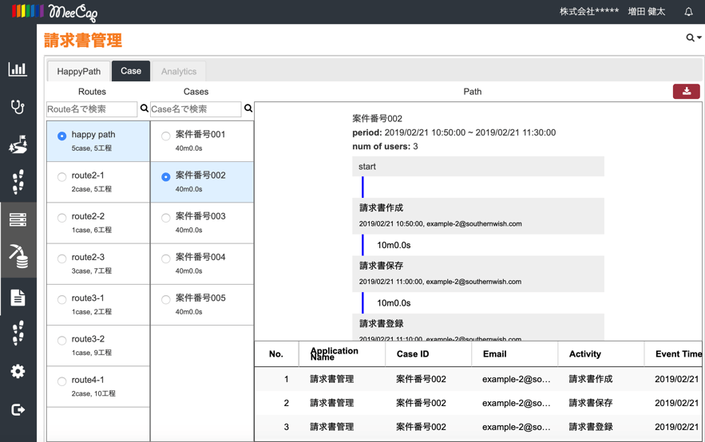Viewport: 705px width, 442px height.
Task: Switch to the HappyPath tab
Action: tap(78, 71)
